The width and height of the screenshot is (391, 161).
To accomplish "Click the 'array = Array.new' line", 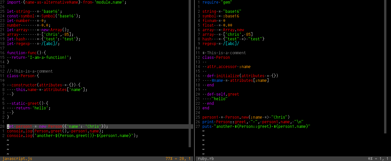I will 223,30.
